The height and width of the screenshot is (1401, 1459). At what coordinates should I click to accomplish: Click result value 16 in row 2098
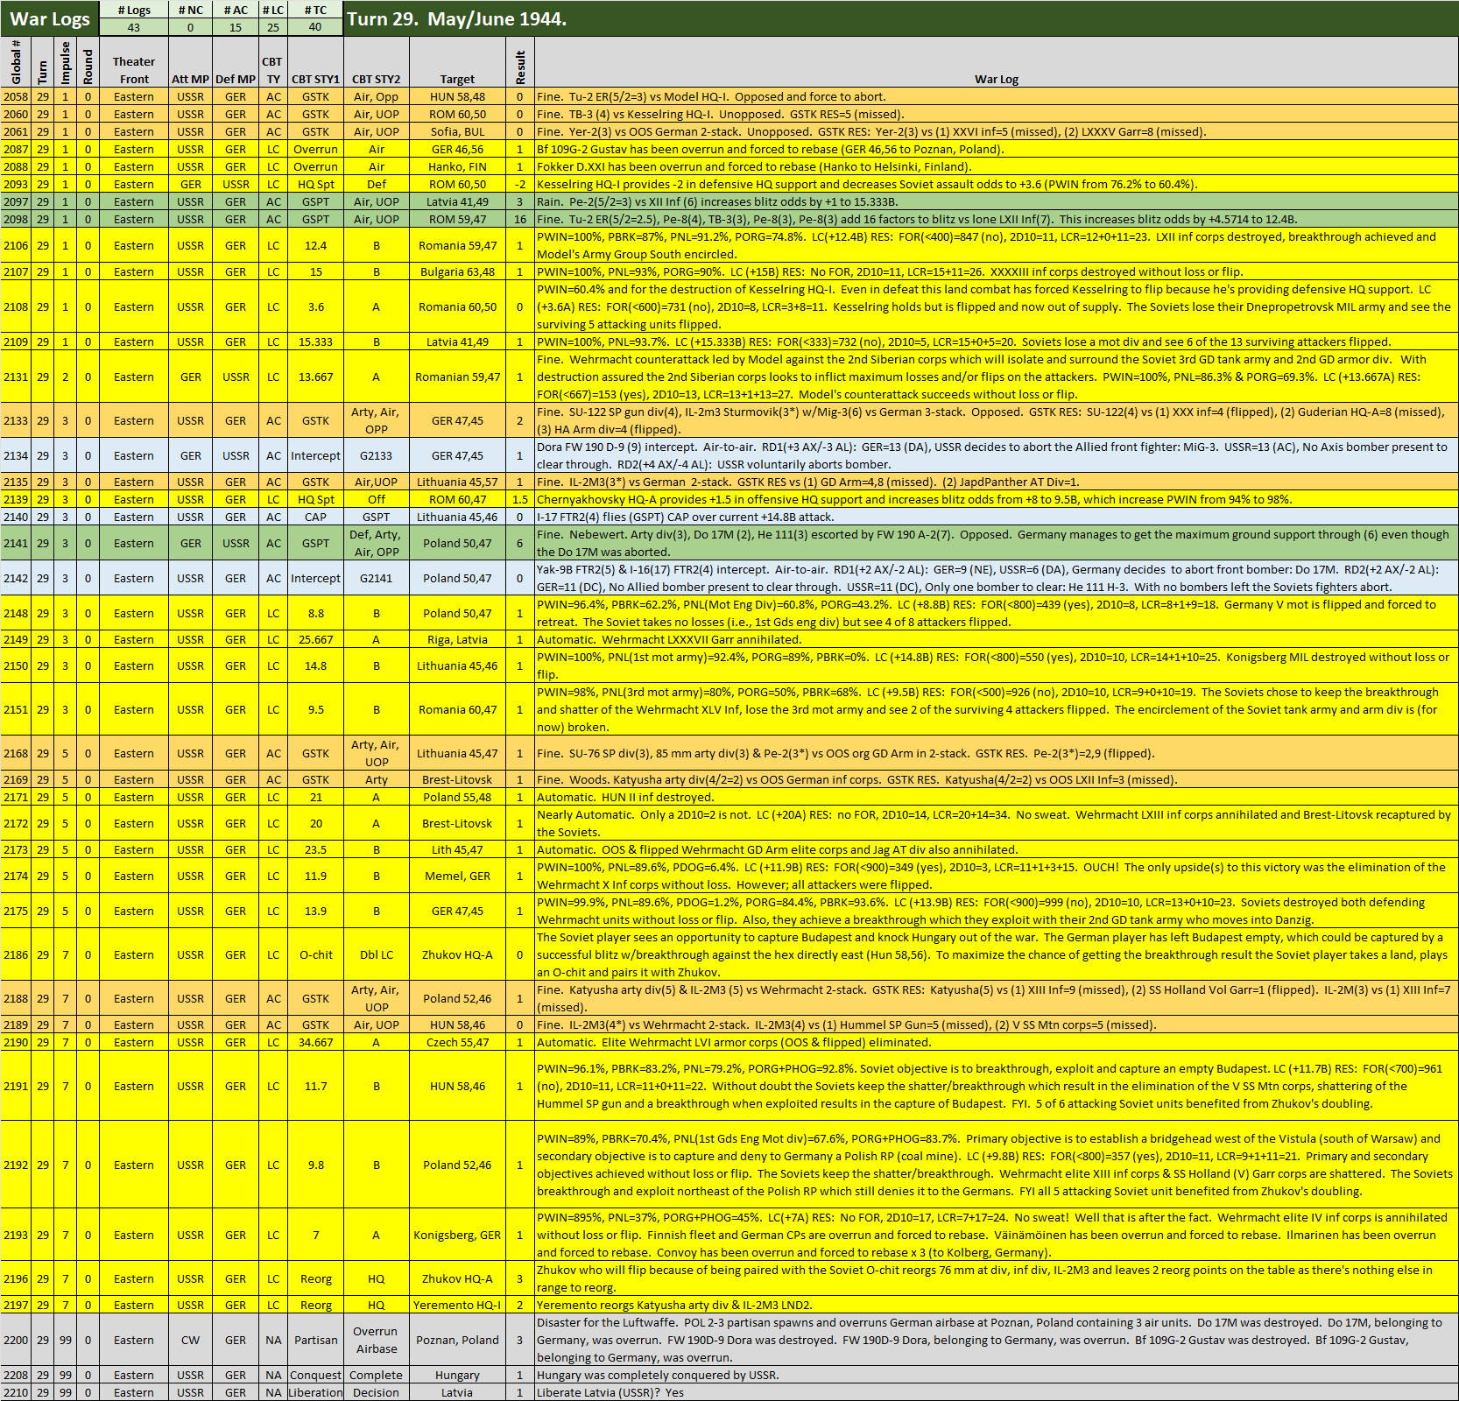[x=520, y=219]
